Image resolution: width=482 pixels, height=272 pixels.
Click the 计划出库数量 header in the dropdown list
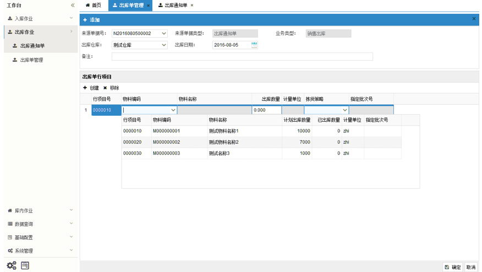tap(297, 120)
